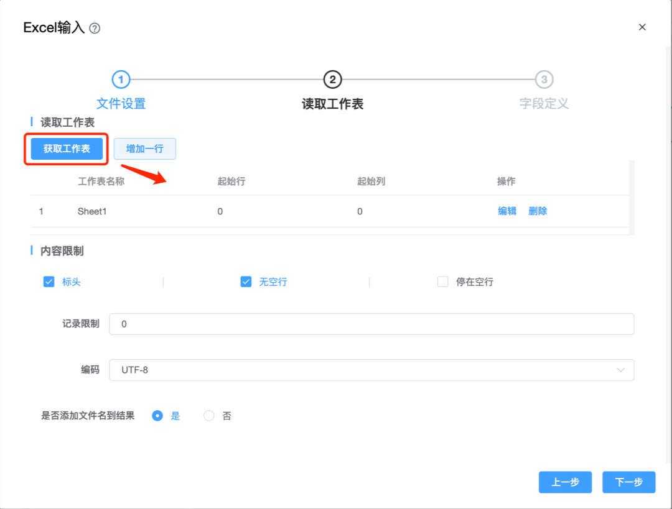Click 删除 link for Sheet1

pos(538,211)
